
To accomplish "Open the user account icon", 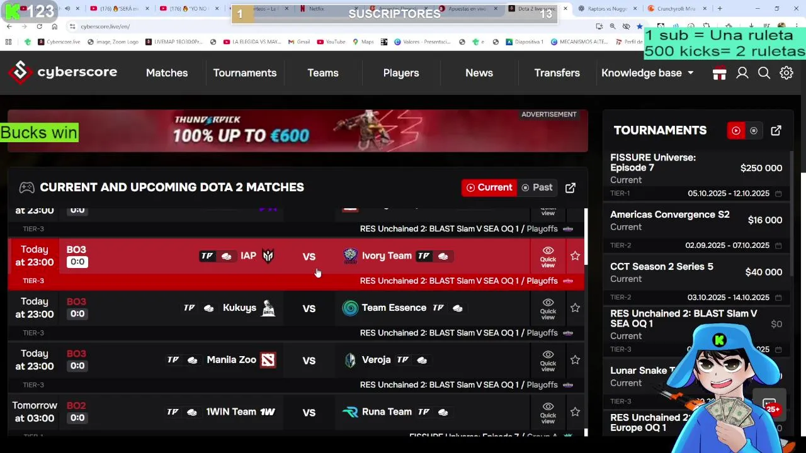I will coord(742,73).
